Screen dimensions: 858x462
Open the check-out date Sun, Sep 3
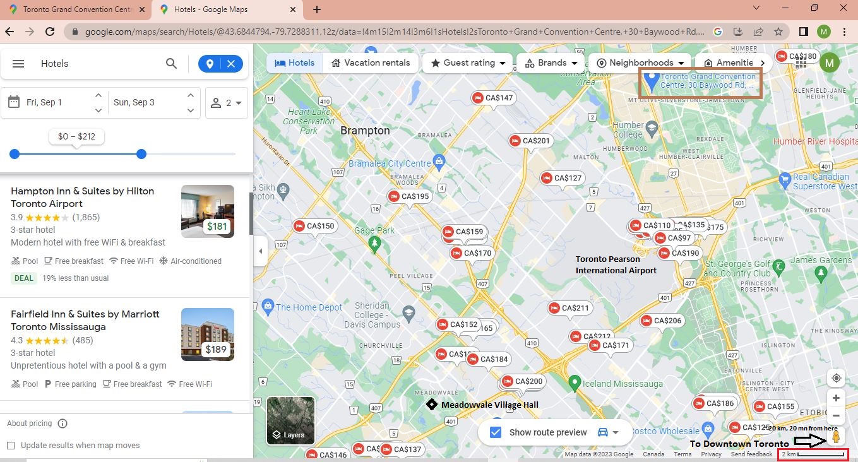tap(134, 102)
